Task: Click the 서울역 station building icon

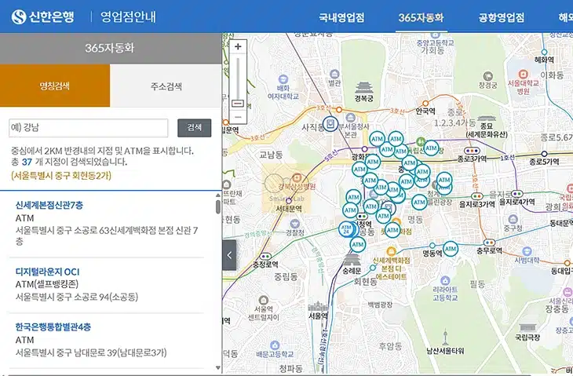Action: (318, 306)
